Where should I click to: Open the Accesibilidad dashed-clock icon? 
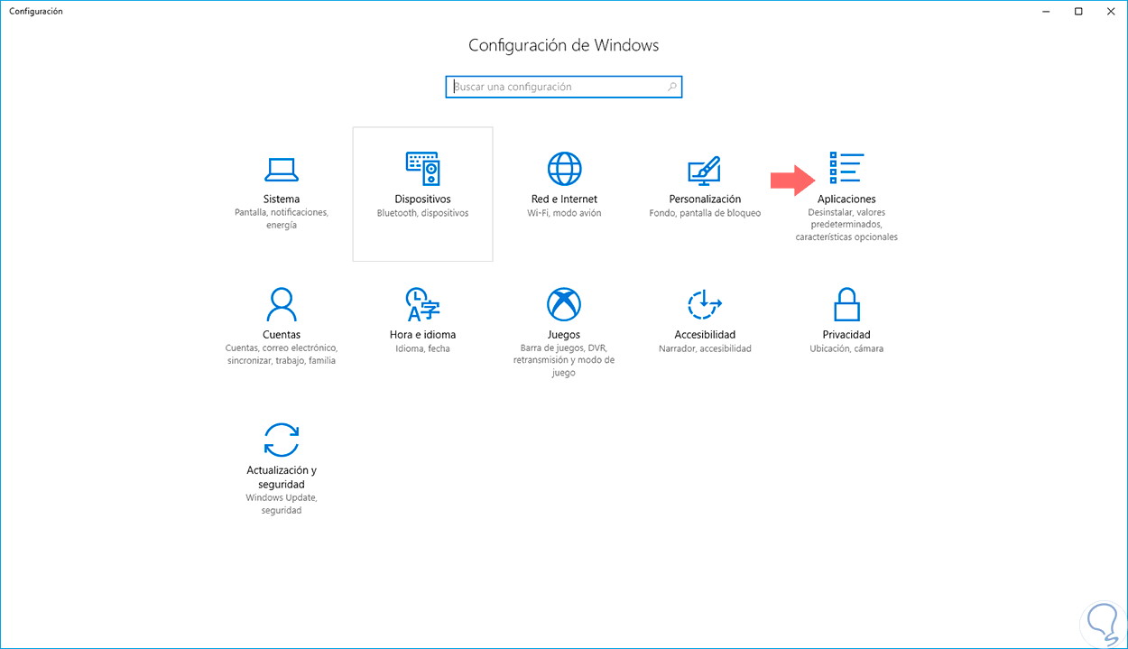pos(705,304)
